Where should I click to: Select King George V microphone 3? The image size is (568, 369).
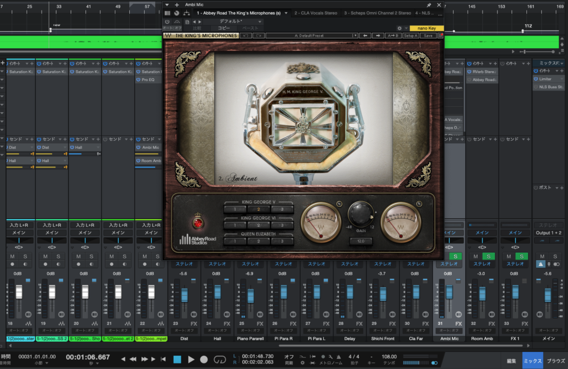(x=282, y=209)
